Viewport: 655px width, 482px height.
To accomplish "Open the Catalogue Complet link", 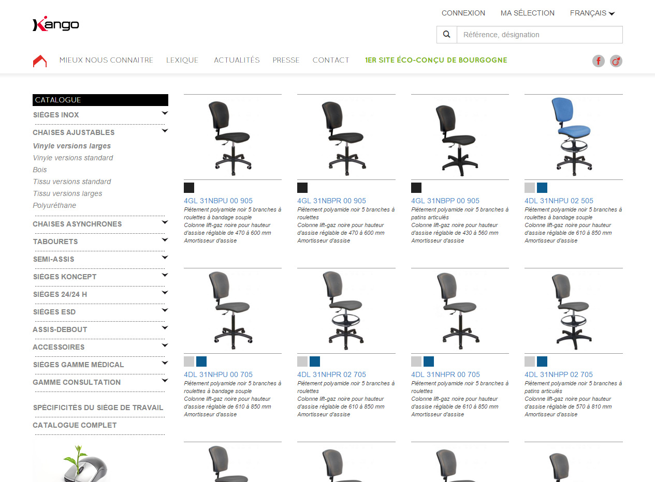I will [75, 425].
